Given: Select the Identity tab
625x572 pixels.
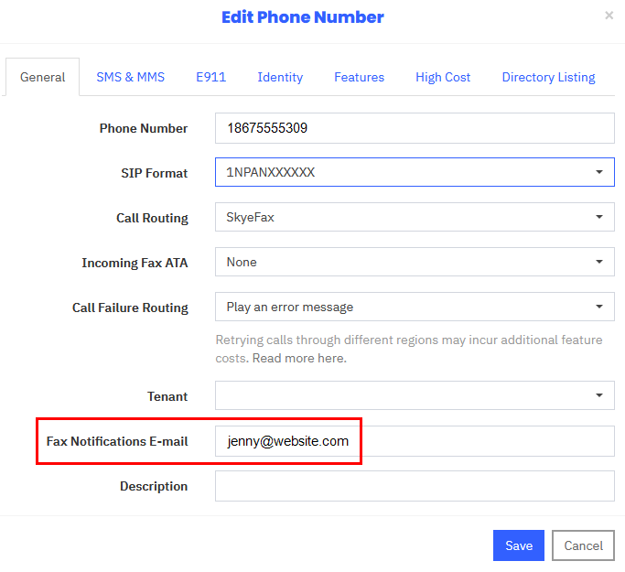Looking at the screenshot, I should (280, 77).
